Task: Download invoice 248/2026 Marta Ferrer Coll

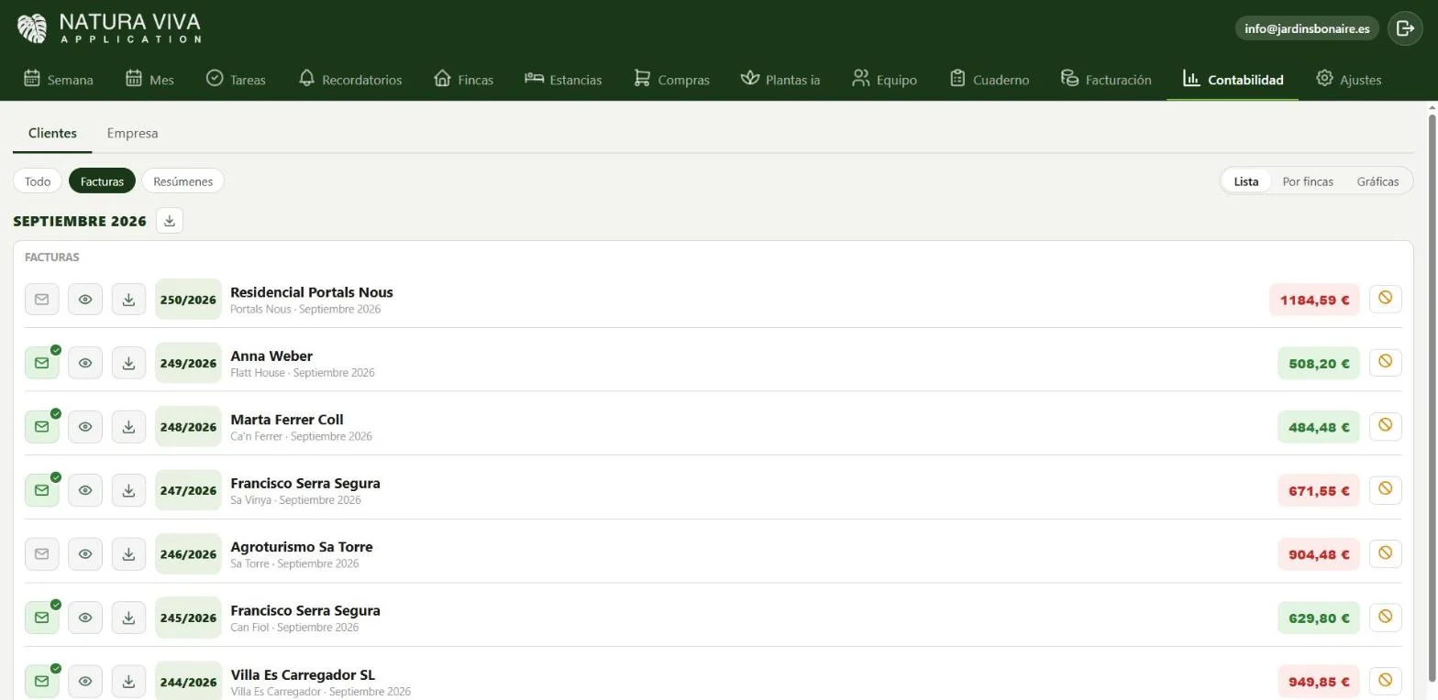Action: pos(128,427)
